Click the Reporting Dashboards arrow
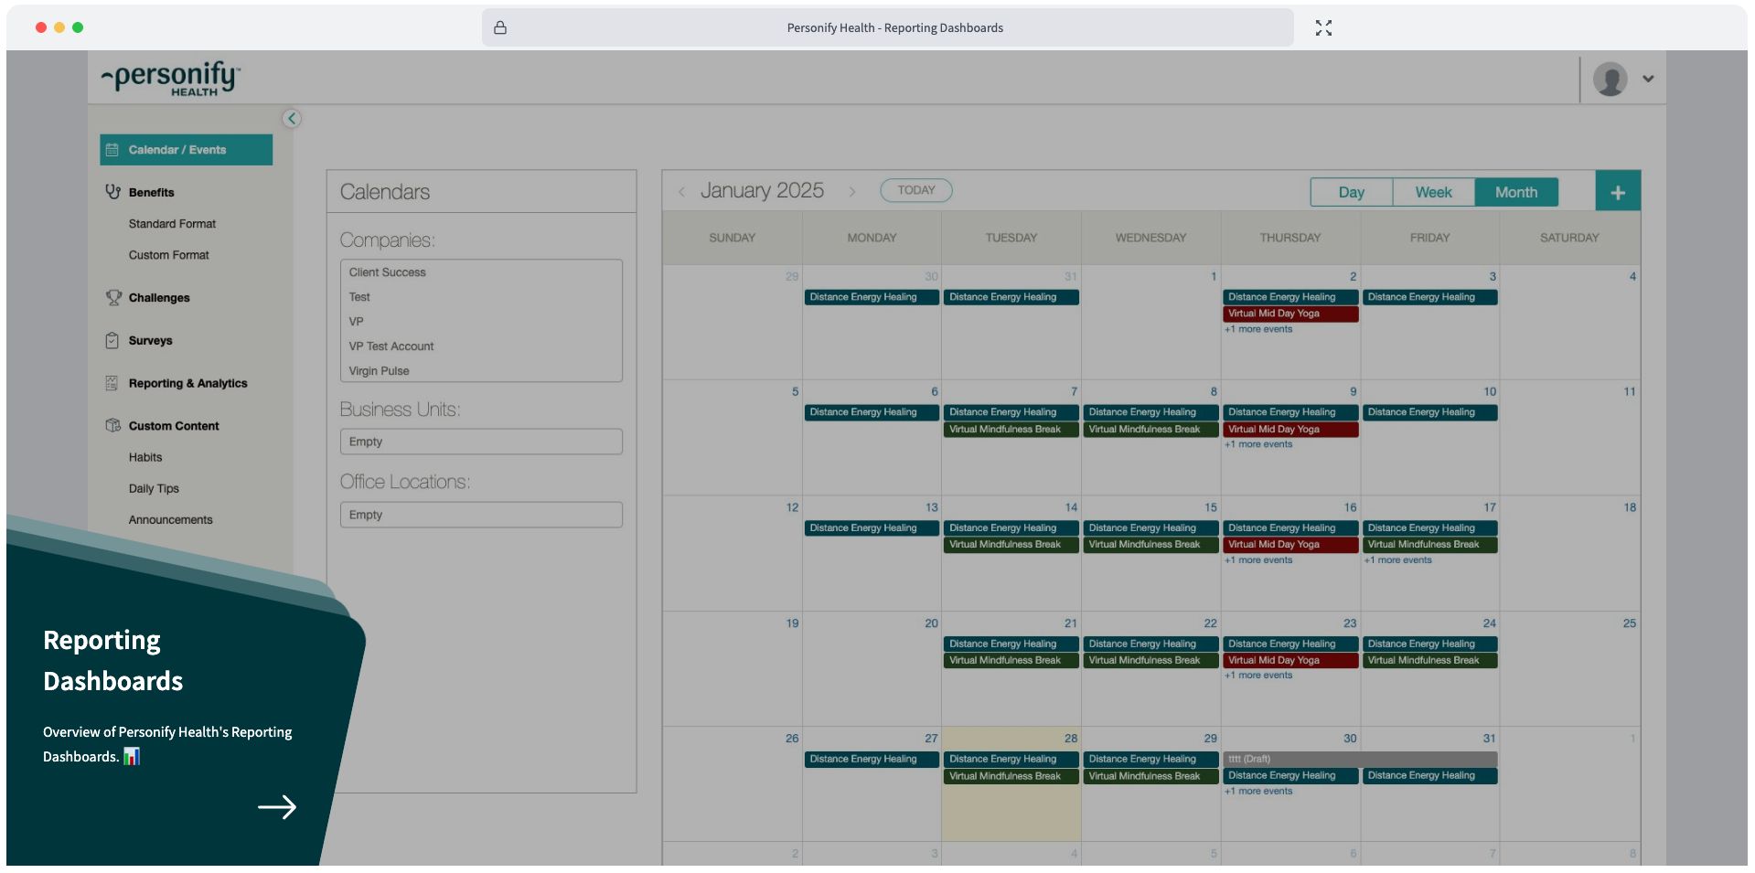Screen dimensions: 1755x873 (x=277, y=807)
